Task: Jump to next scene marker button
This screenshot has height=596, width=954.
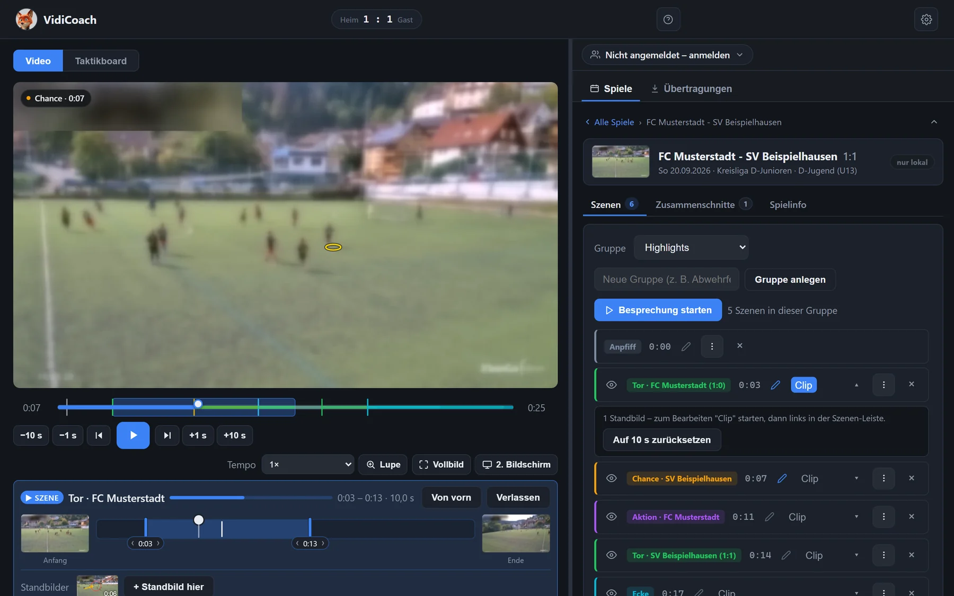Action: point(167,435)
